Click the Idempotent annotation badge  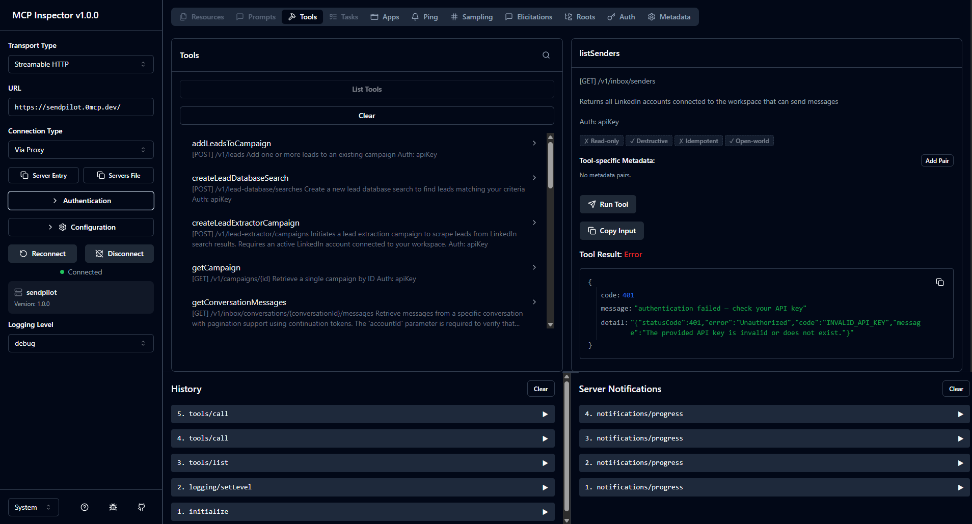point(698,141)
